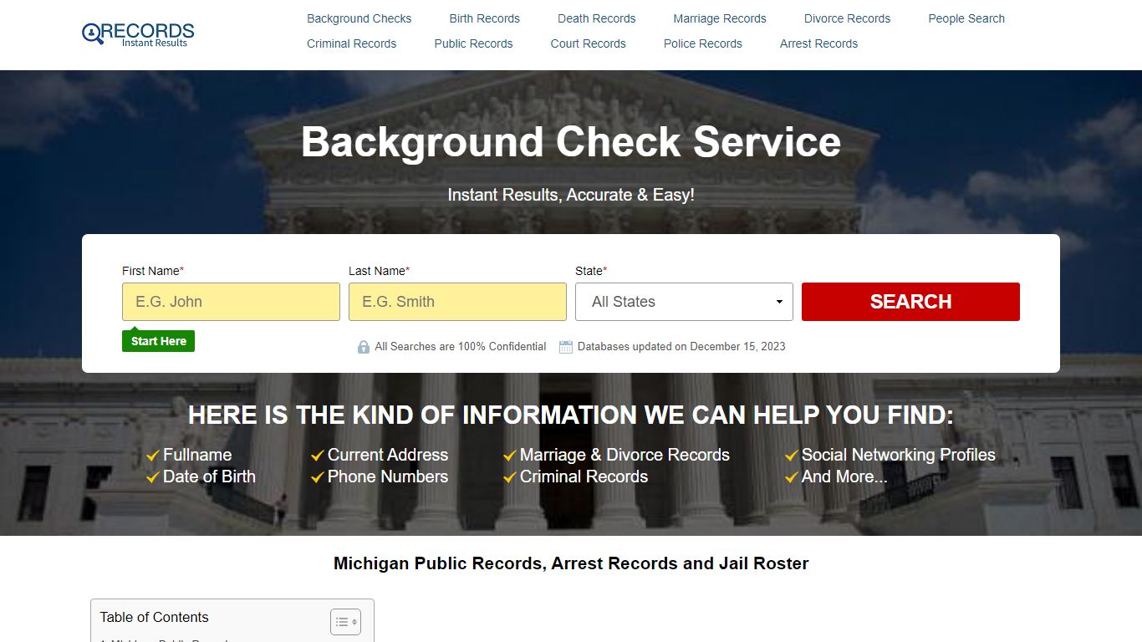Screen dimensions: 1142x642
Task: Click the 'Date of Birth' list item
Action: pyautogui.click(x=209, y=477)
